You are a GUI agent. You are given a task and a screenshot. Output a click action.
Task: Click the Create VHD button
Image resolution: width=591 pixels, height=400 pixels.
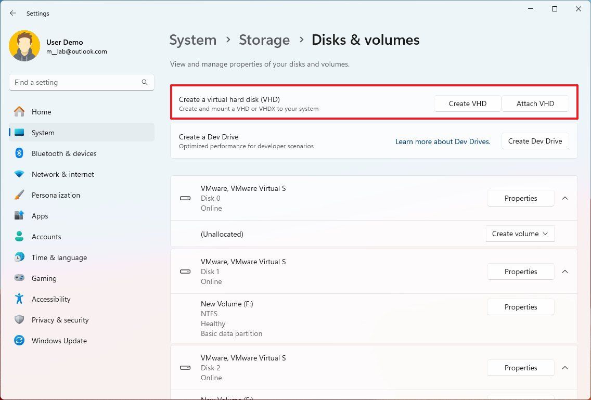point(467,104)
